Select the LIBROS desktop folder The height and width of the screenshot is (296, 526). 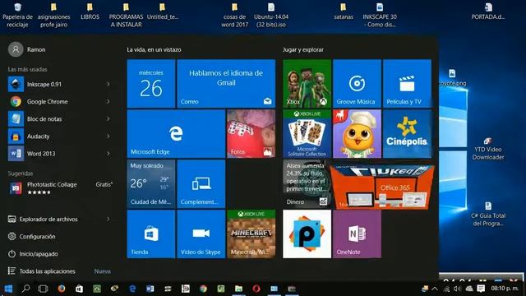[90, 12]
